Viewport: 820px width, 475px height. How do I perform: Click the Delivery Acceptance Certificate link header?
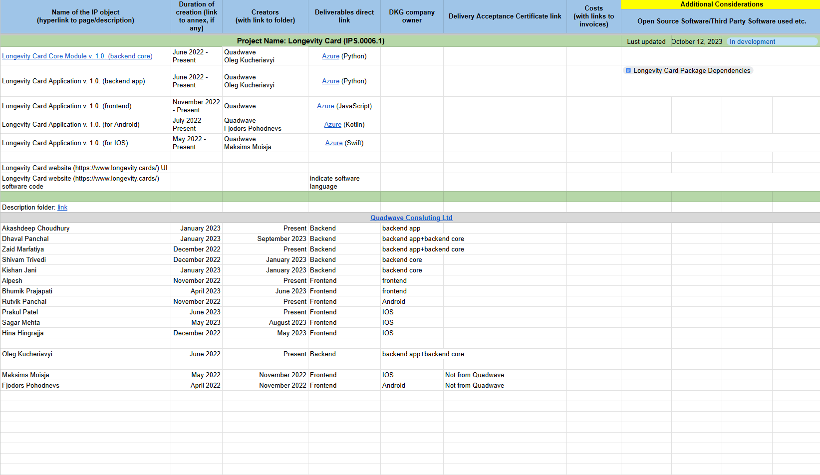tap(505, 16)
